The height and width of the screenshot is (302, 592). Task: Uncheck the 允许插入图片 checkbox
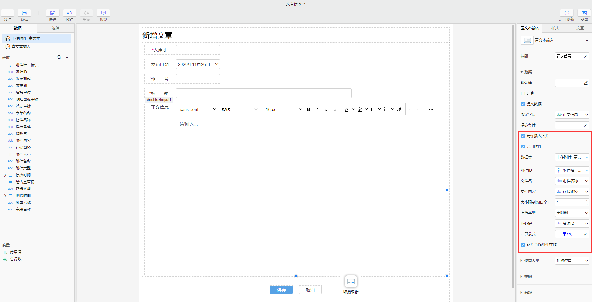coord(523,136)
